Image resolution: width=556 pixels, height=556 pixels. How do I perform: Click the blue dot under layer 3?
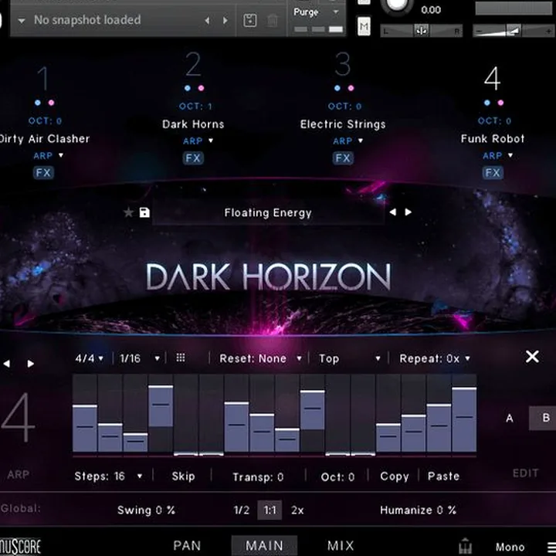pos(337,88)
